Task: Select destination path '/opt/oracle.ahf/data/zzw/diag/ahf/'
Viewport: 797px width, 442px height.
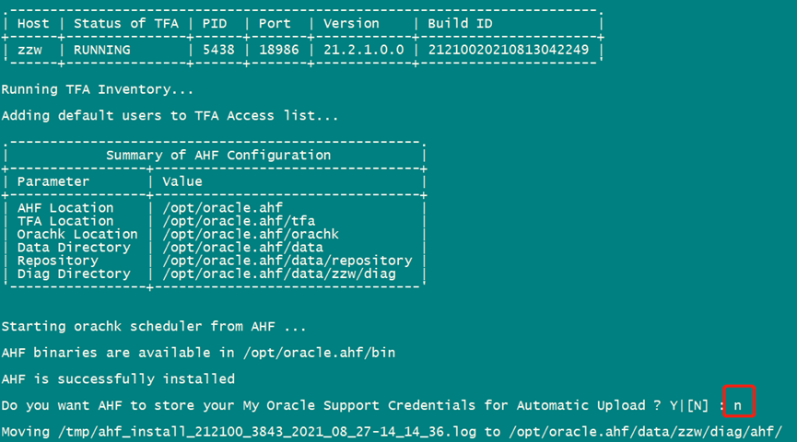Action: 646,432
